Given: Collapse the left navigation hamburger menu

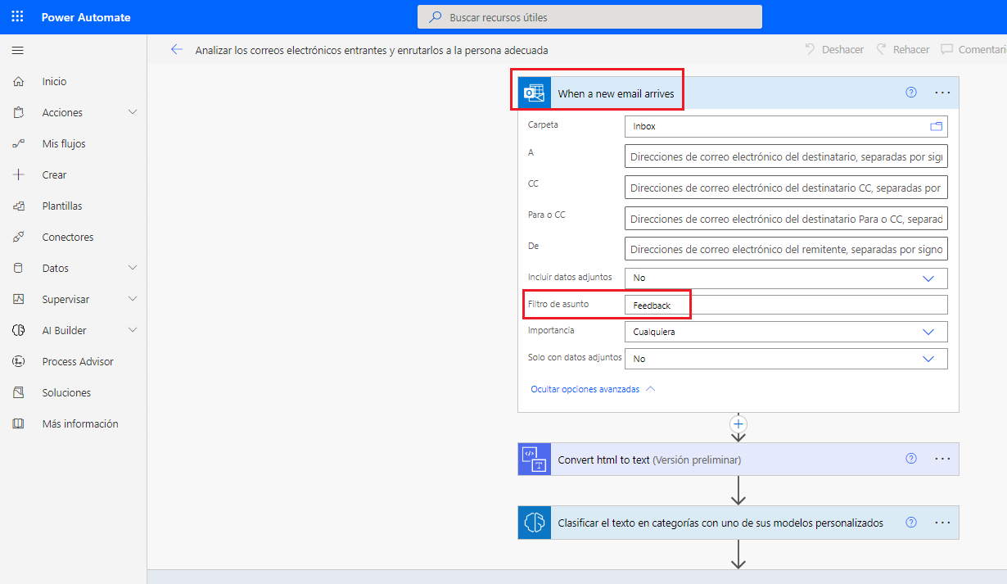Looking at the screenshot, I should (x=17, y=51).
